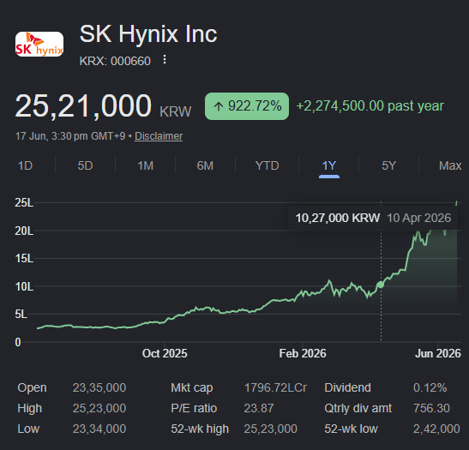Click the chart data point marker for 10 Apr

[380, 285]
